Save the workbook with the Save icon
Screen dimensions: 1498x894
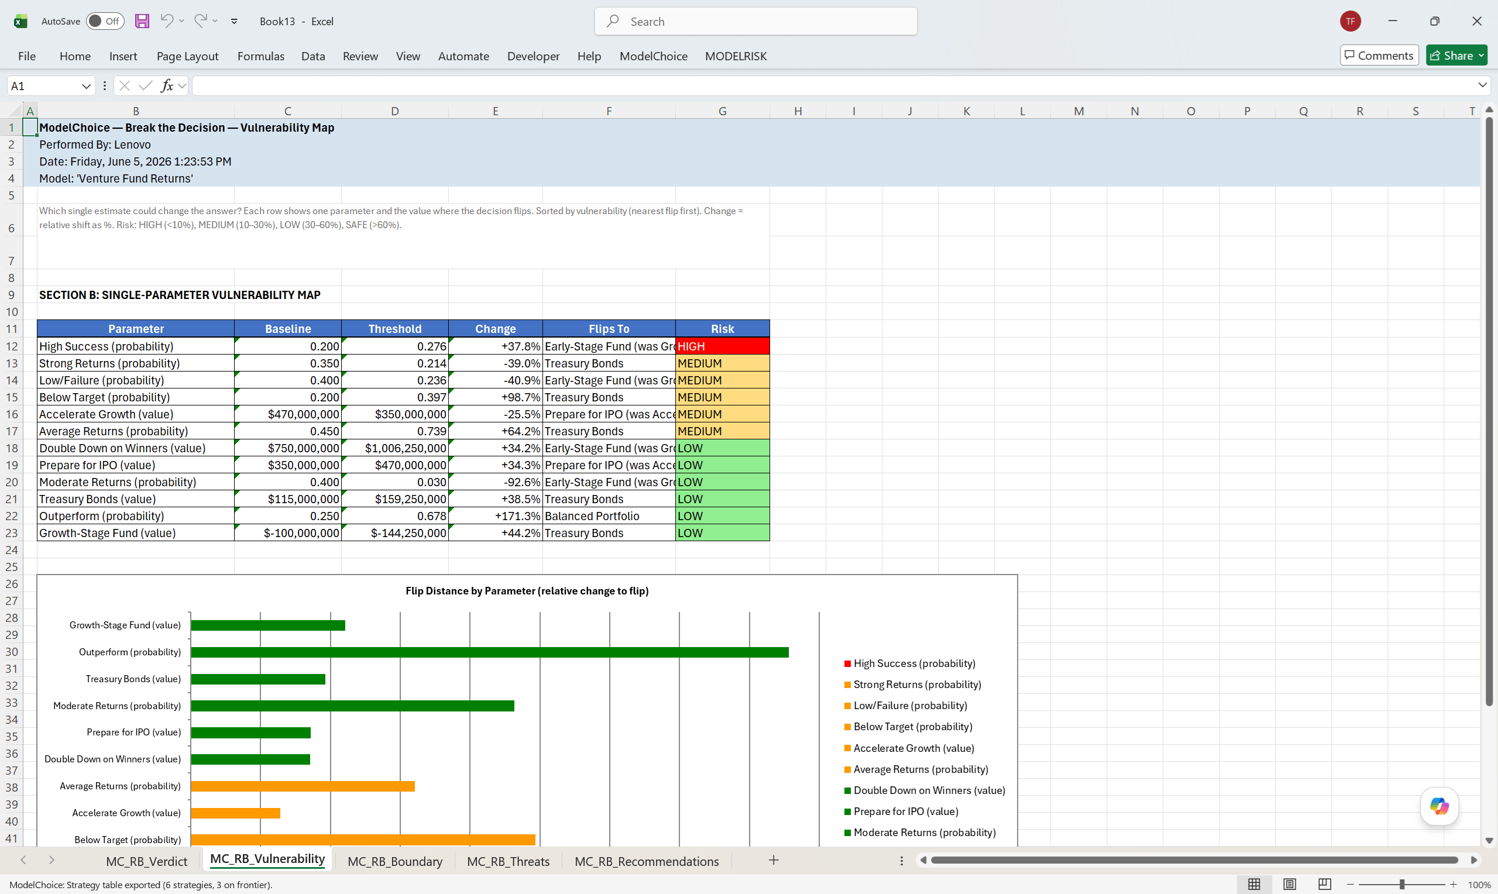[142, 21]
